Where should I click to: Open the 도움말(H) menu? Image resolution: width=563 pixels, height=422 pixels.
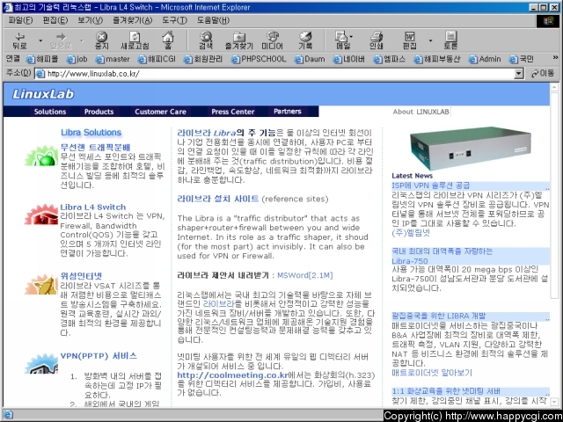(x=213, y=20)
